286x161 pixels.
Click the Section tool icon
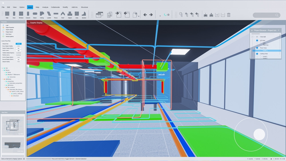coord(84,14)
